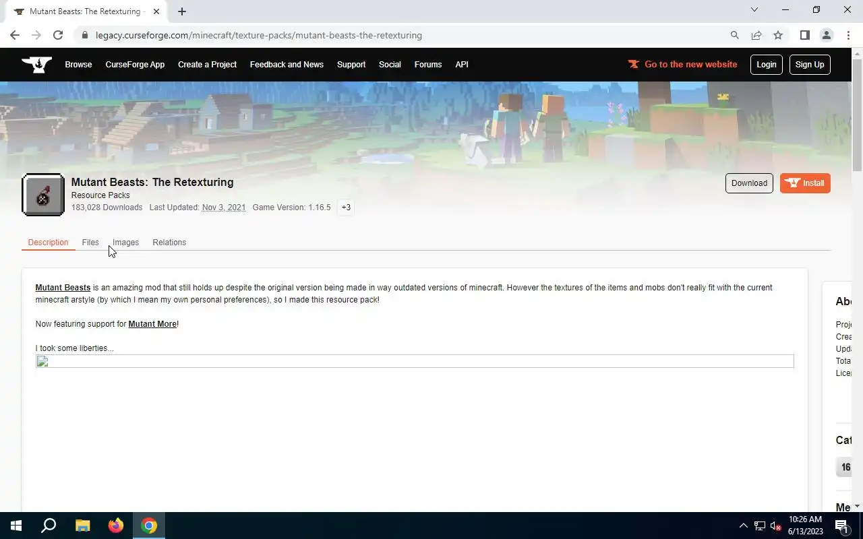Open the tab search dropdown
This screenshot has width=863, height=539.
pyautogui.click(x=754, y=9)
